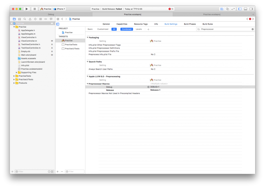The image size is (265, 188).
Task: Switch to Levels view
Action: tap(139, 29)
